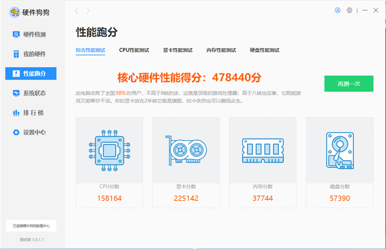Click the orange 98% percentage text
Image resolution: width=386 pixels, height=249 pixels.
tap(121, 93)
